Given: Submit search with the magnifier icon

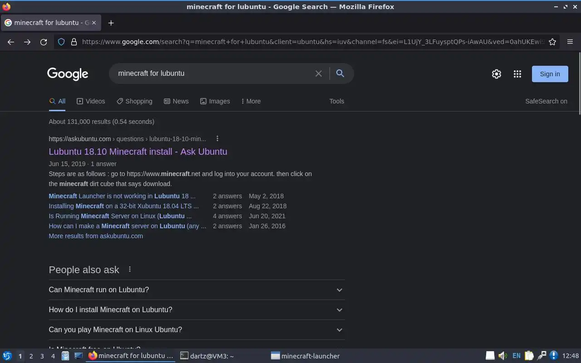Looking at the screenshot, I should click(340, 74).
